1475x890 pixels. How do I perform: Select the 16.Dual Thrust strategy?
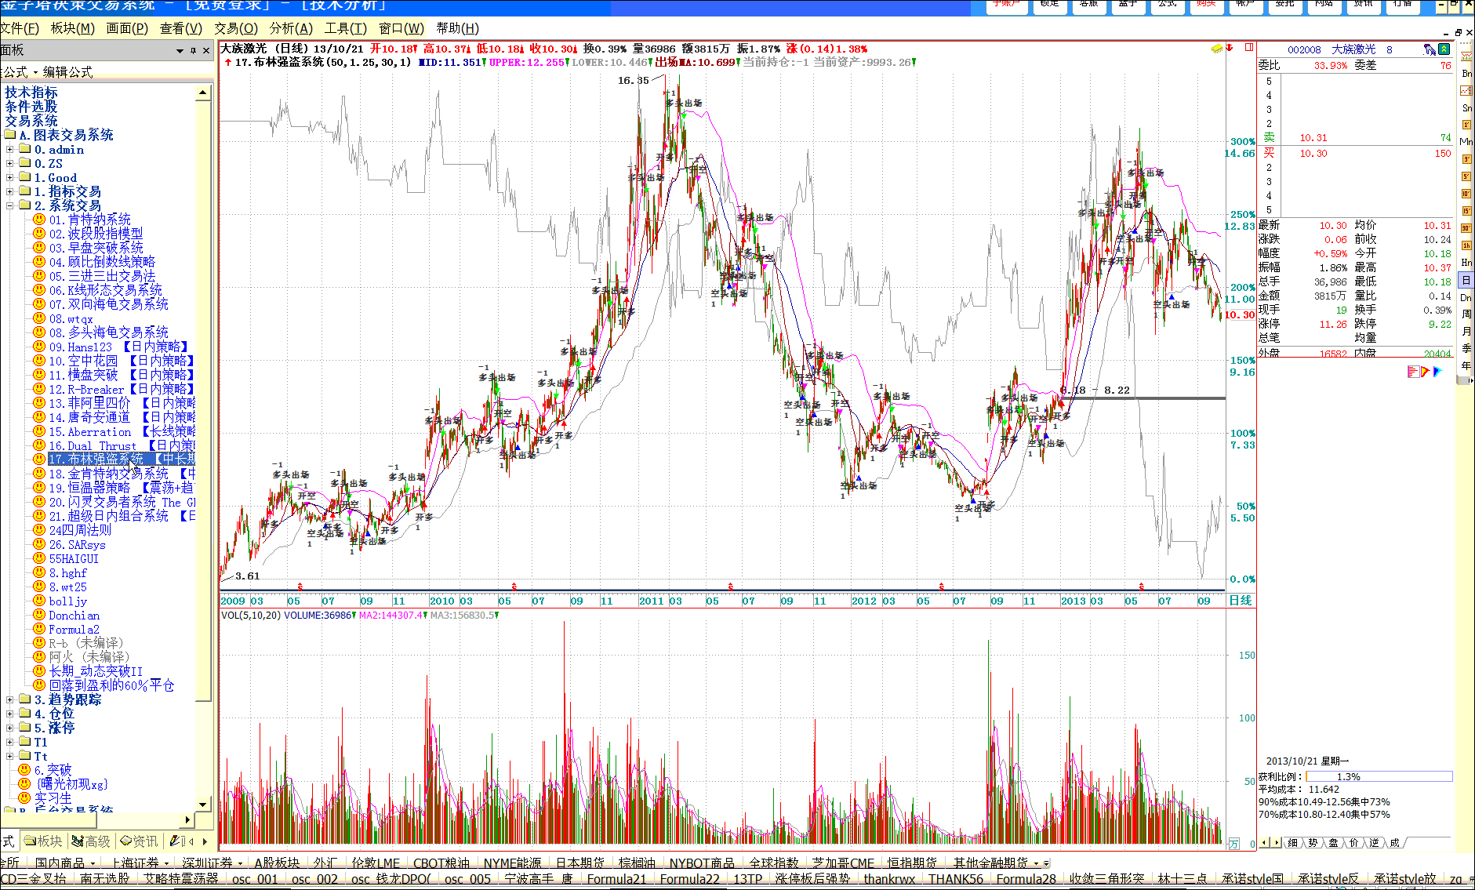[x=122, y=445]
